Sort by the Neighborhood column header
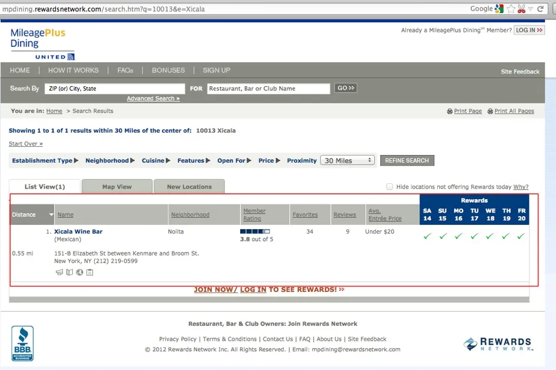This screenshot has width=556, height=370. pos(190,214)
